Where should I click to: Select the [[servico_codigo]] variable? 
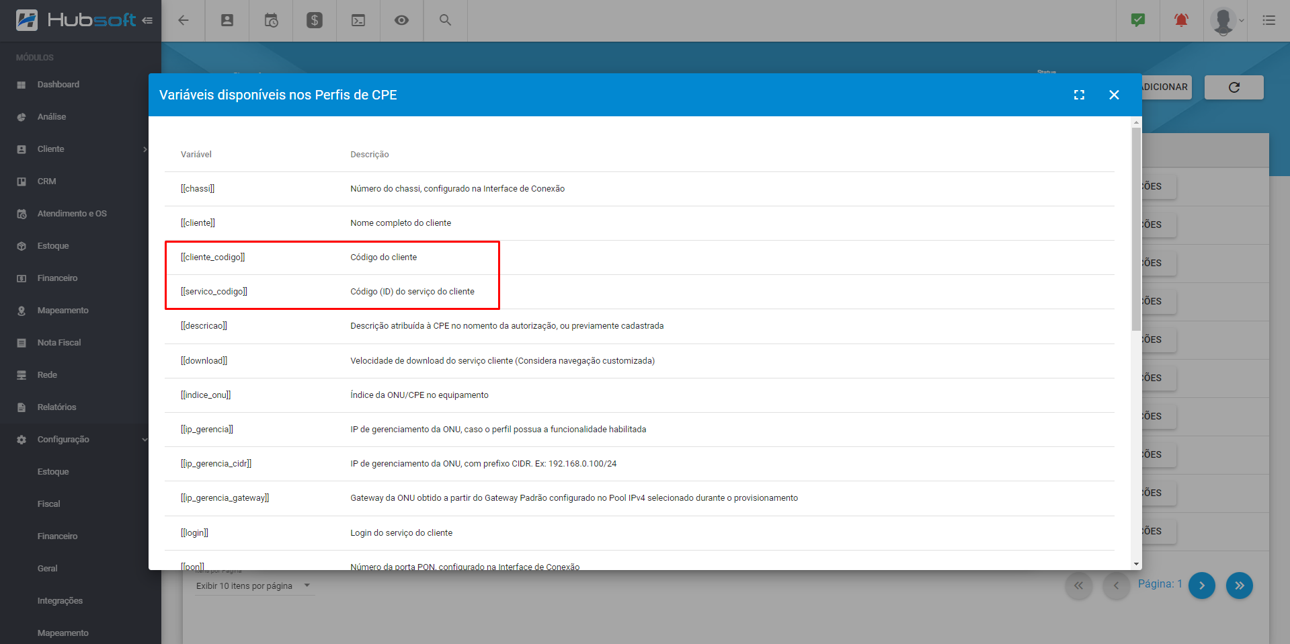coord(214,292)
